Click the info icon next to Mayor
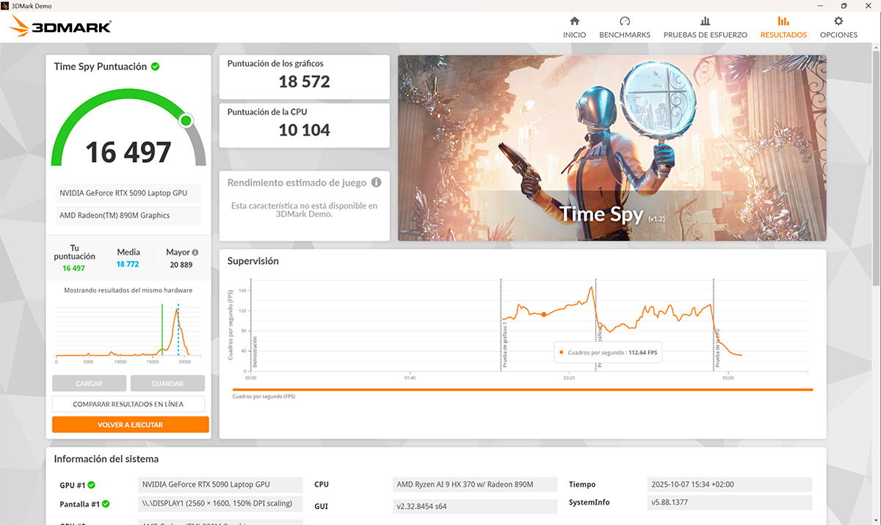The height and width of the screenshot is (525, 881). 195,252
